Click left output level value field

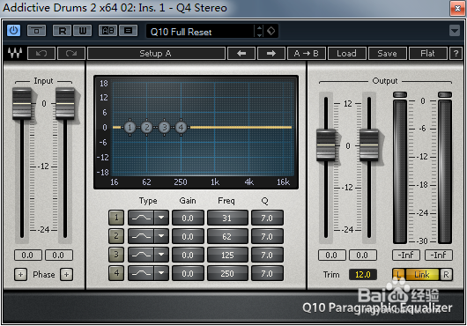(332, 256)
